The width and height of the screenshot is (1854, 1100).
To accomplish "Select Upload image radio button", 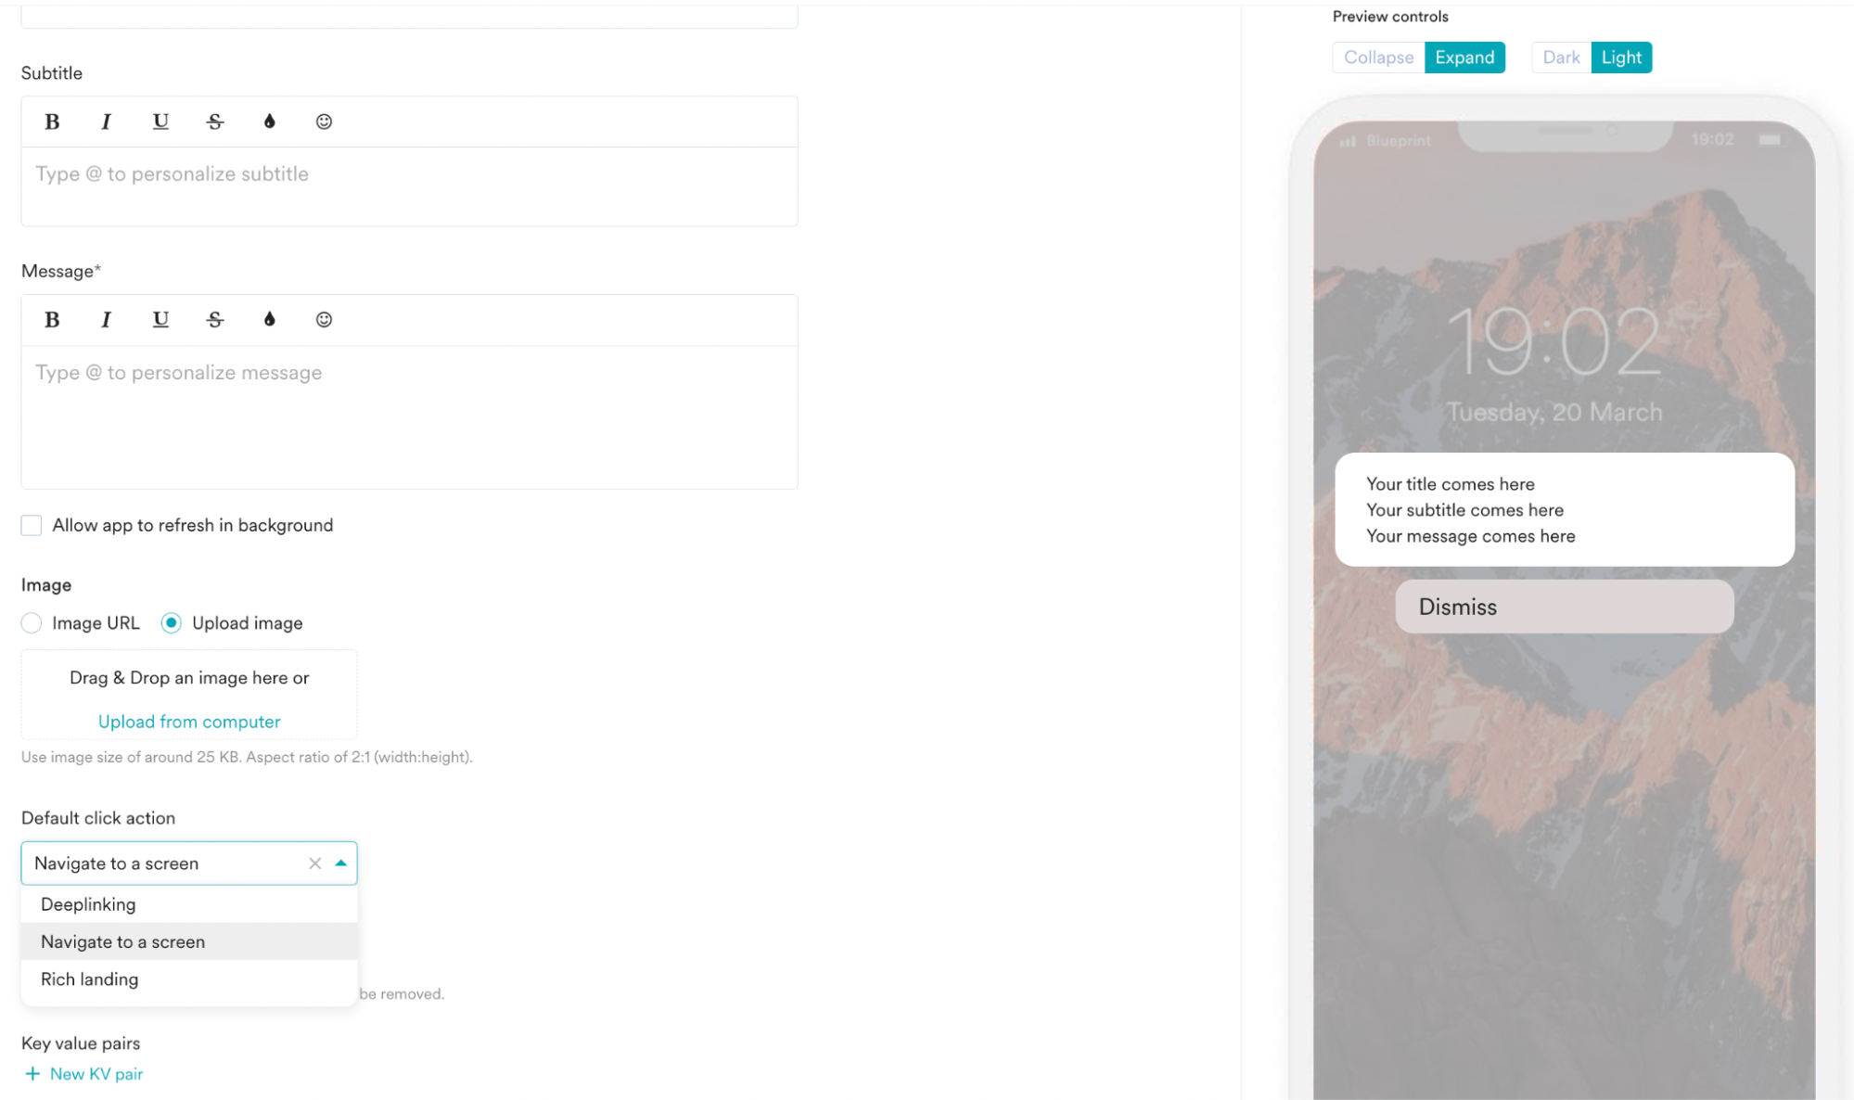I will point(171,623).
